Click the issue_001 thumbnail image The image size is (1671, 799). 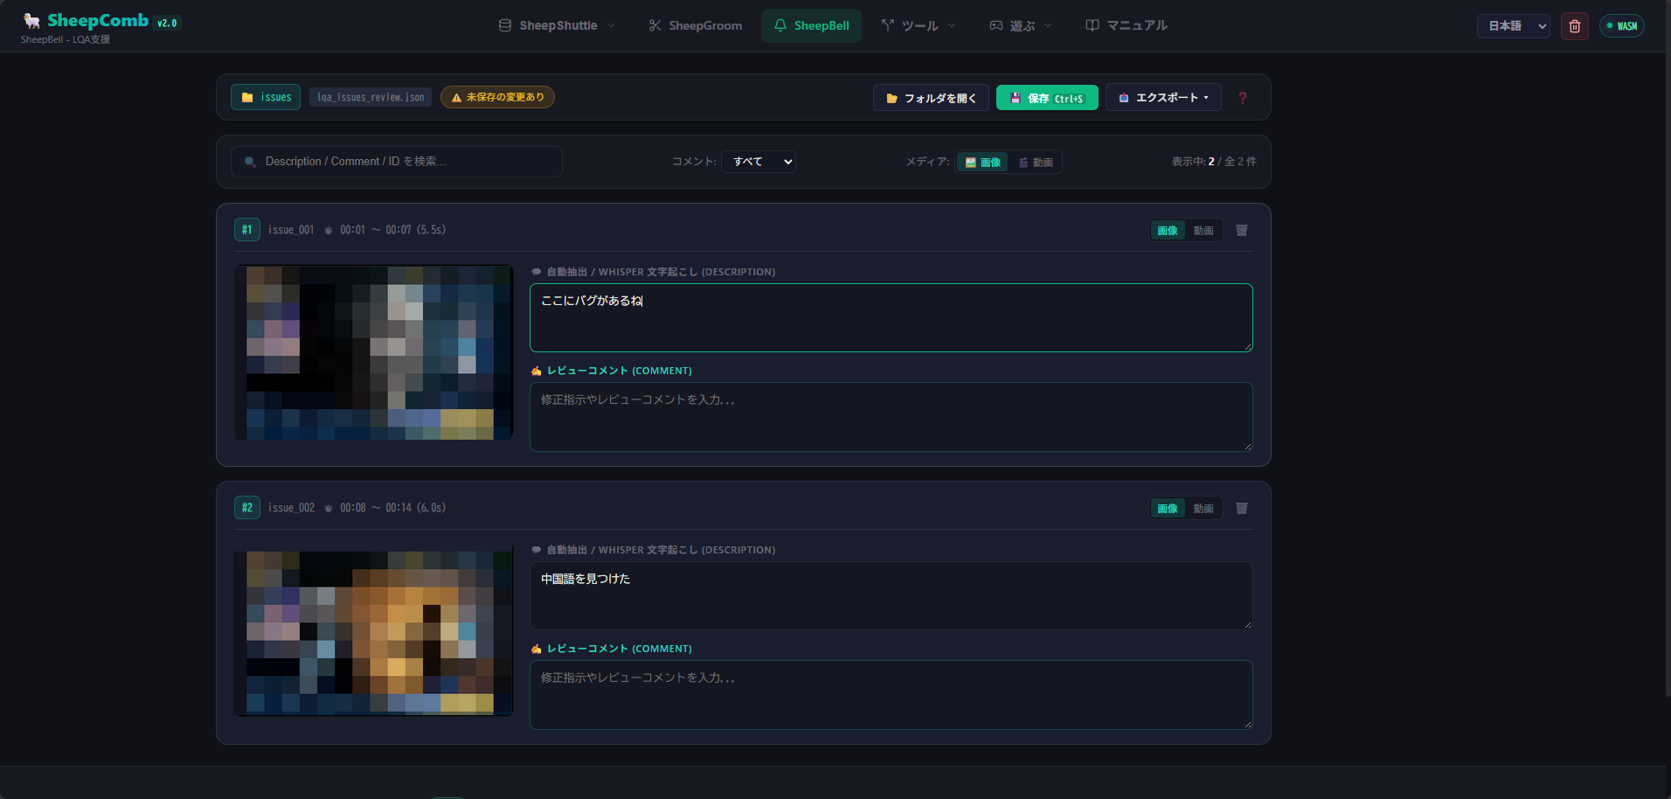[x=373, y=352]
